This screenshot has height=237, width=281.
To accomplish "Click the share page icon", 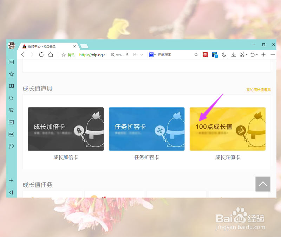I will click(135, 55).
